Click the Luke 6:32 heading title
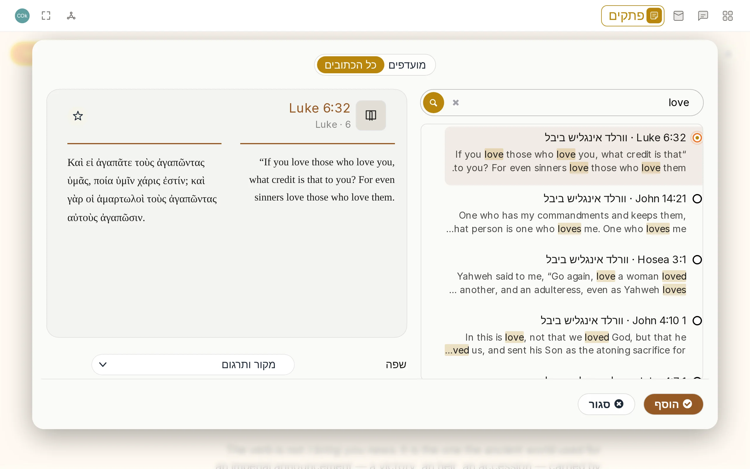The height and width of the screenshot is (469, 750). click(x=320, y=108)
